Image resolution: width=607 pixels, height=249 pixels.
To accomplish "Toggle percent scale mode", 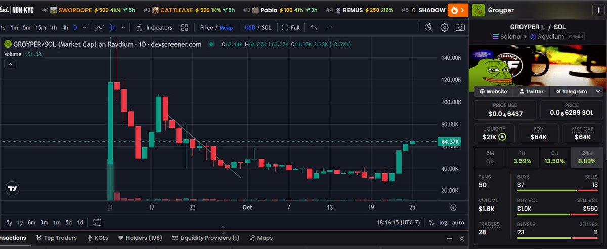I will [x=431, y=222].
